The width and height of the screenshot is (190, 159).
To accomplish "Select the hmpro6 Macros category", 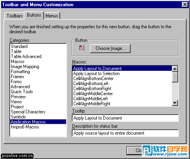I will click(25, 127).
